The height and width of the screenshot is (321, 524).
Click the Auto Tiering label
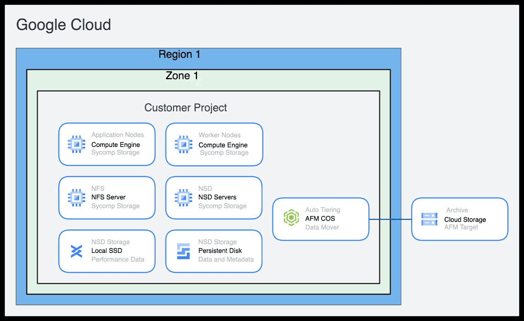[323, 210]
